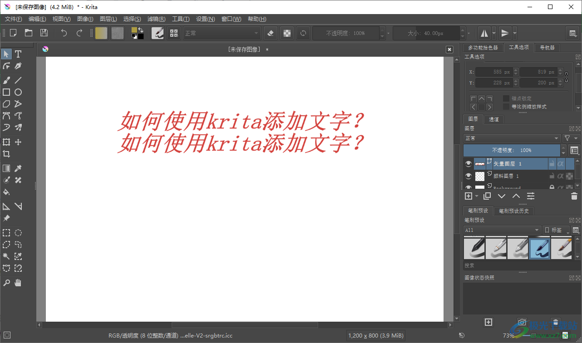Select the Rectangular Selection tool

(6, 233)
